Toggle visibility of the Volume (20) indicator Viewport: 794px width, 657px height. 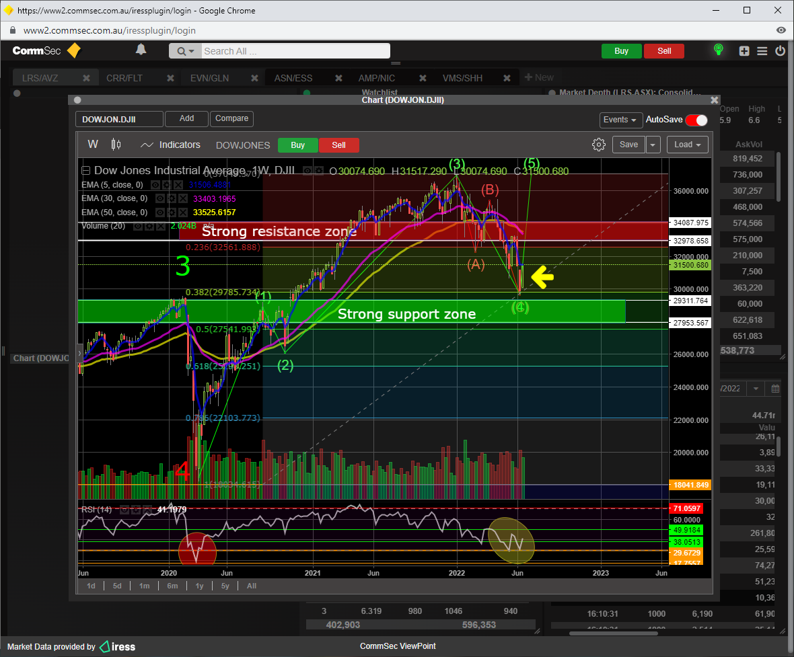click(x=138, y=226)
